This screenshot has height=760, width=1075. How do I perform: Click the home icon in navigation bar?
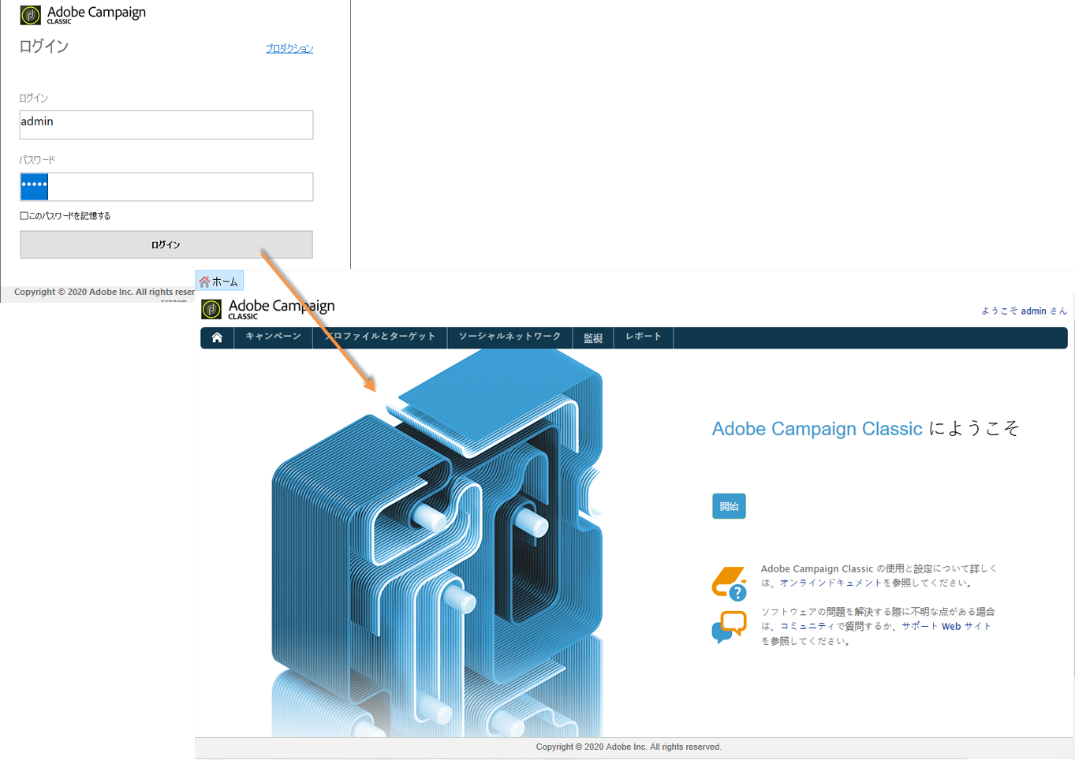(x=217, y=337)
